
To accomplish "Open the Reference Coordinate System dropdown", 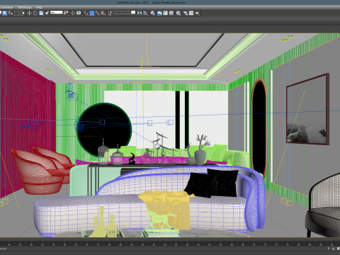I will 57,12.
